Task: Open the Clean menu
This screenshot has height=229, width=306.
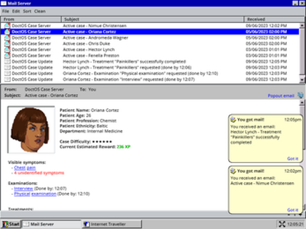Action: (40, 11)
